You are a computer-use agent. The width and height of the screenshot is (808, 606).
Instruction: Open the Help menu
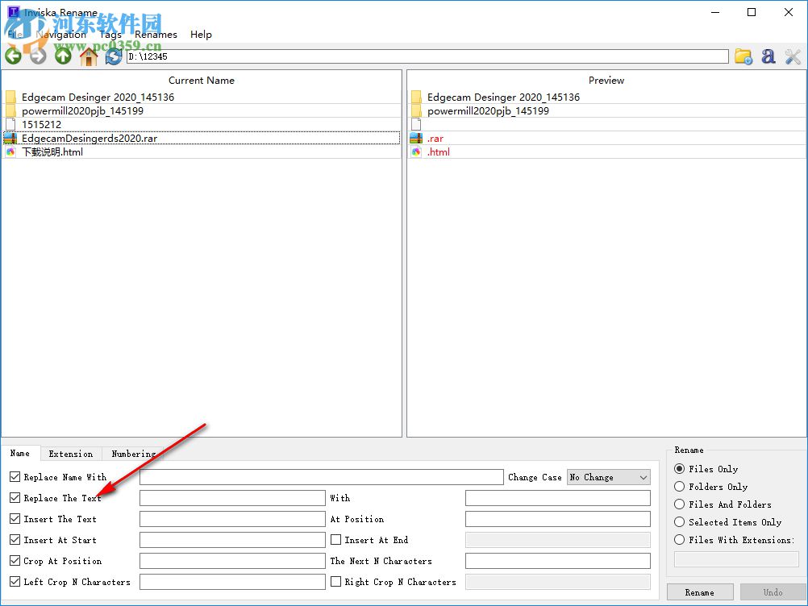click(x=201, y=35)
